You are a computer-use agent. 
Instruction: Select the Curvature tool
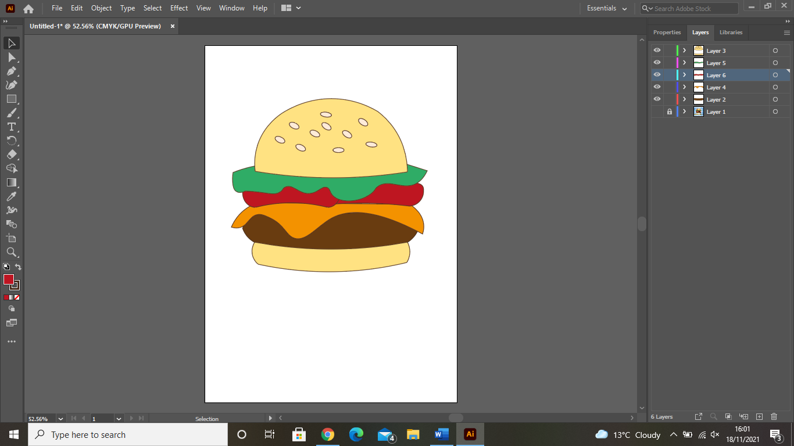[11, 85]
